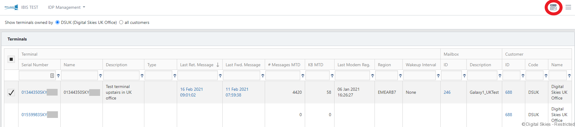The width and height of the screenshot is (575, 127).
Task: Click the Type column header
Action: [152, 65]
